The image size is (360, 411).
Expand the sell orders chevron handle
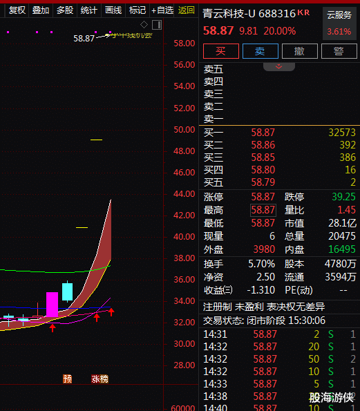pos(279,66)
